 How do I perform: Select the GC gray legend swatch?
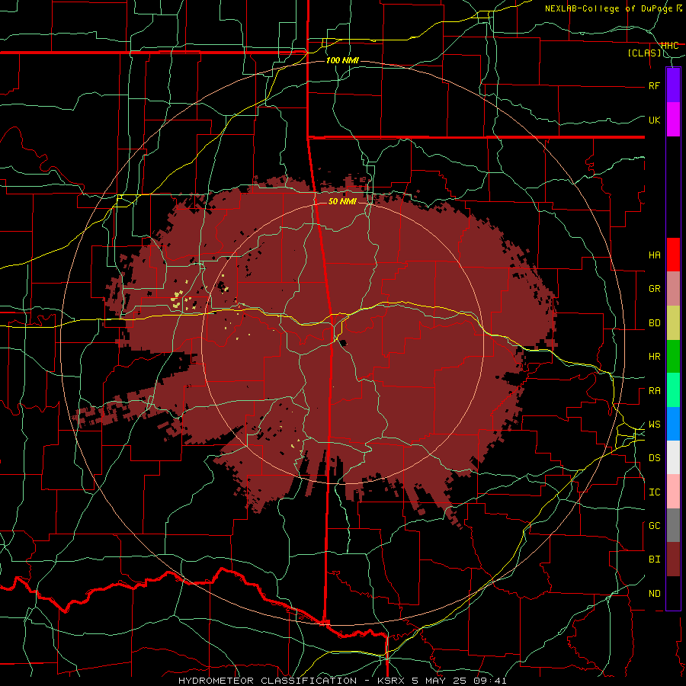[673, 525]
